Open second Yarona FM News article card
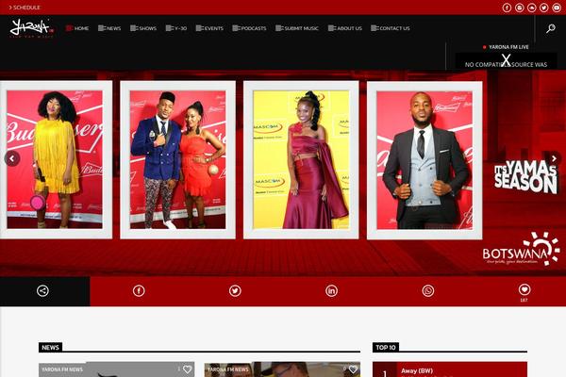 (x=282, y=369)
